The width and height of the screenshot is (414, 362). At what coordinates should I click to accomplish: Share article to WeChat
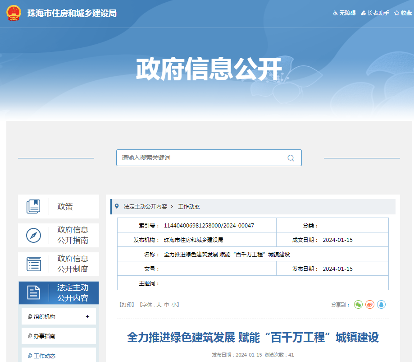[358, 305]
